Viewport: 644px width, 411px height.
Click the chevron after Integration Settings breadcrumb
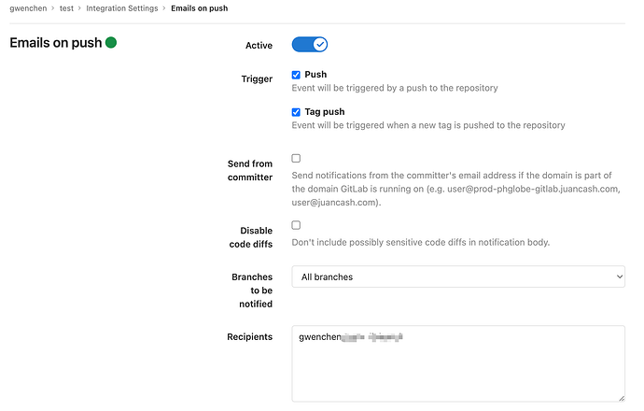164,8
